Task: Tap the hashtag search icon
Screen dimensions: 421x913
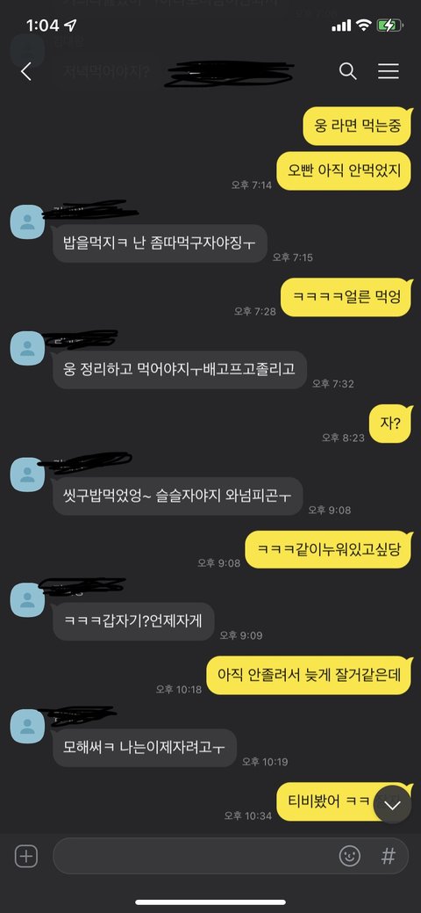Action: (x=388, y=856)
